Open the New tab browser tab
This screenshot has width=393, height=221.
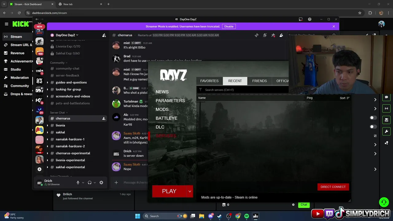[79, 4]
